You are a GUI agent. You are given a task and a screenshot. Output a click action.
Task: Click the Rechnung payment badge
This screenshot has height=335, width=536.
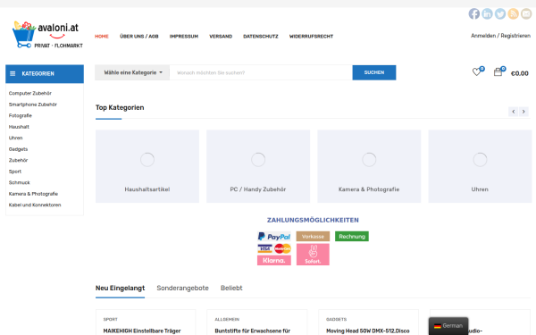click(352, 236)
